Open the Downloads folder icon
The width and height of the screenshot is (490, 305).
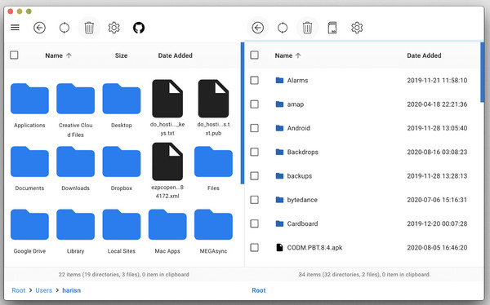pos(76,161)
